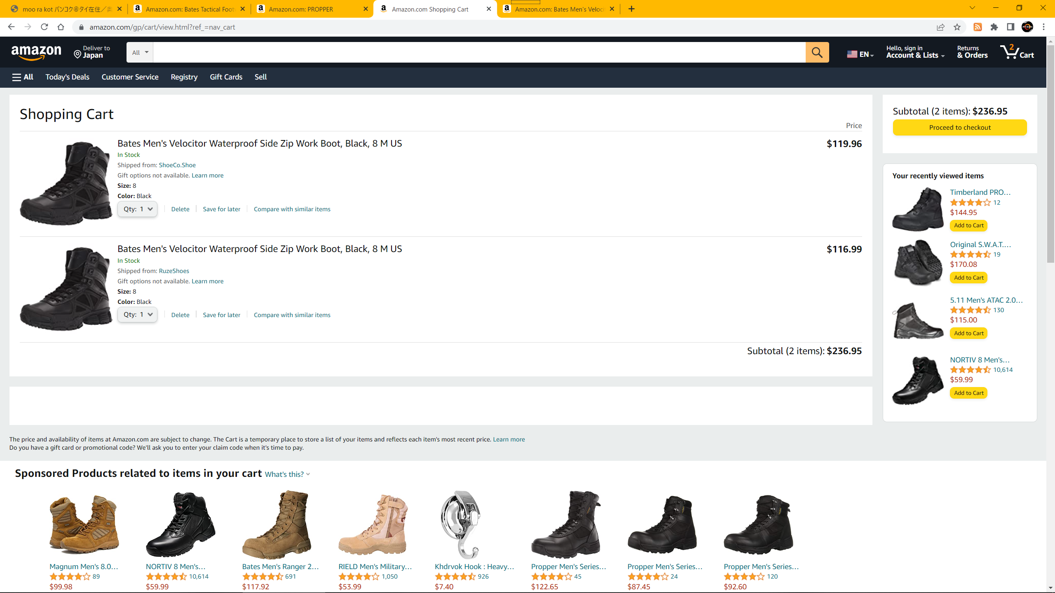Click the Amazon logo
Image resolution: width=1055 pixels, height=593 pixels.
click(x=36, y=53)
